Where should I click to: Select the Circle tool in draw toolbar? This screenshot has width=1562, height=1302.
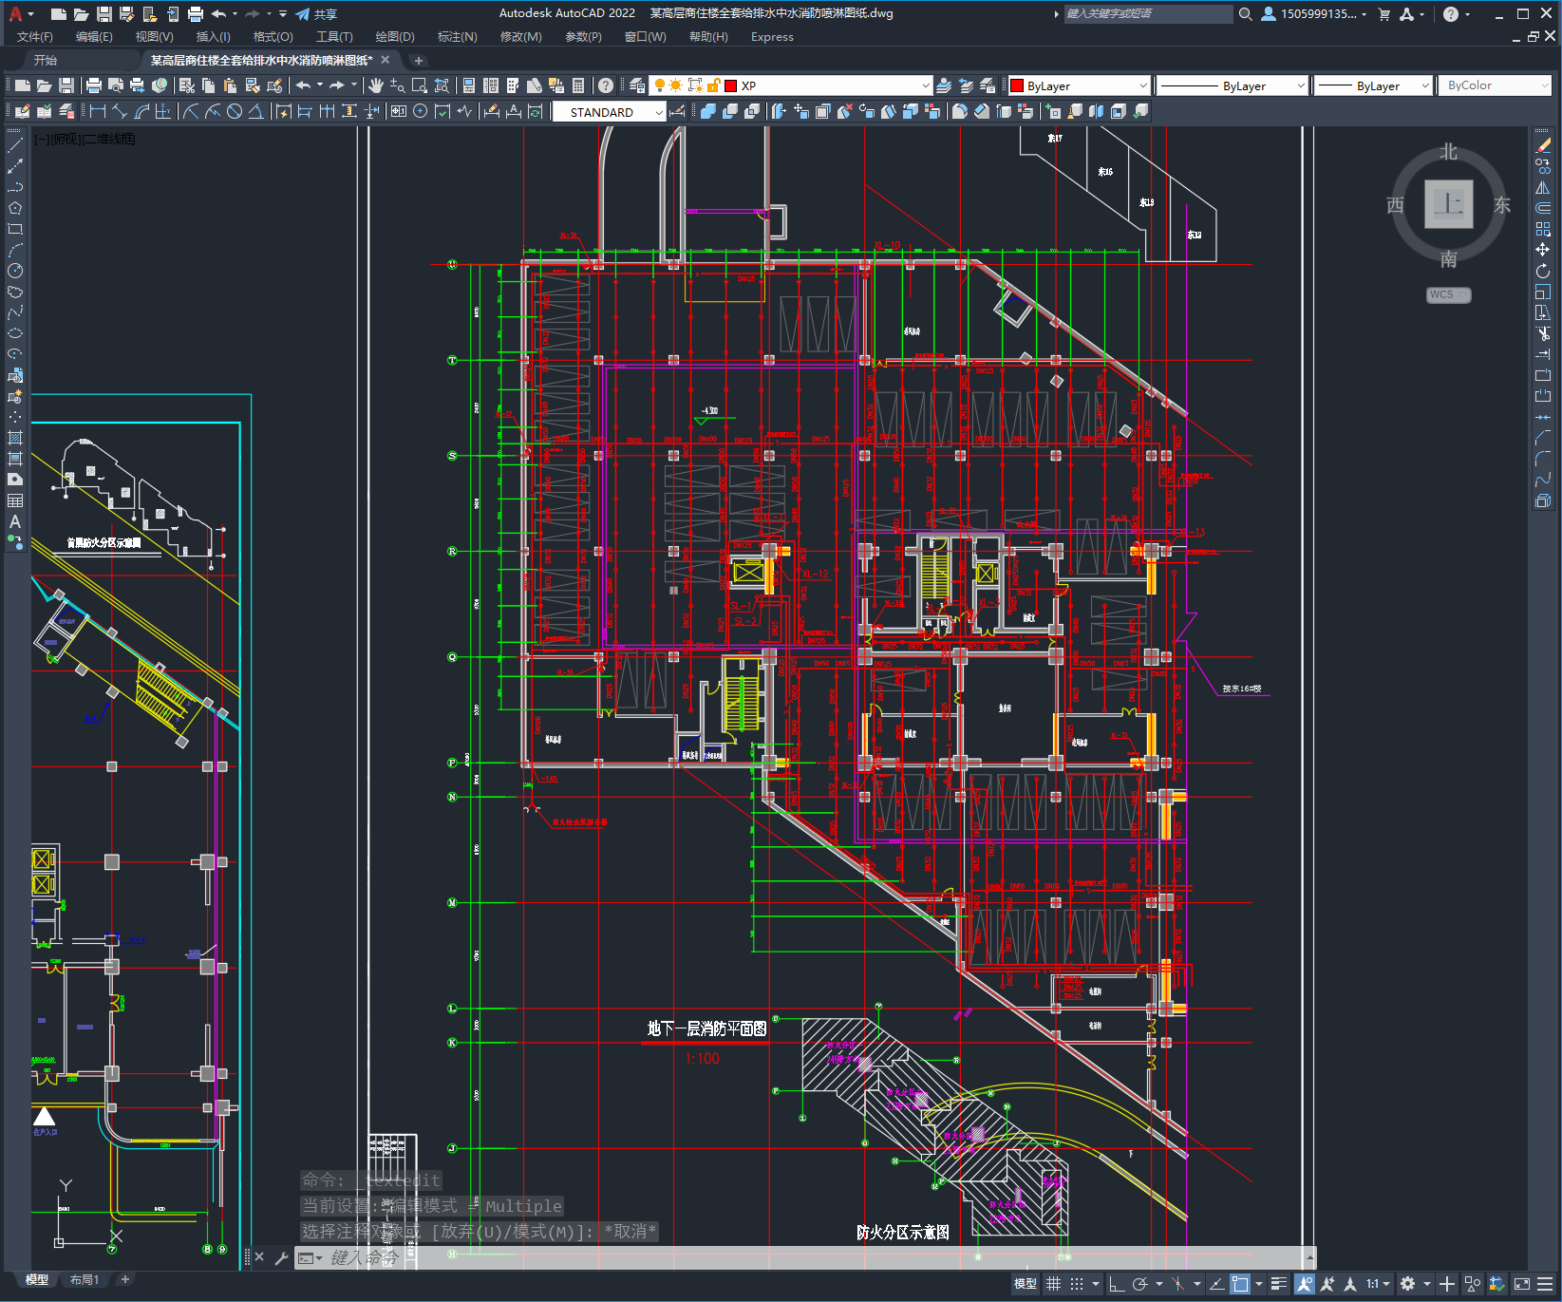pyautogui.click(x=14, y=271)
